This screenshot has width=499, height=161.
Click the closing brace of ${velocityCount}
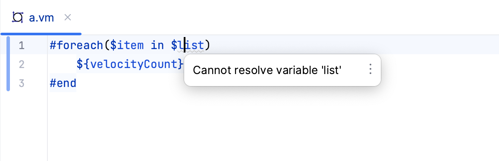point(181,64)
